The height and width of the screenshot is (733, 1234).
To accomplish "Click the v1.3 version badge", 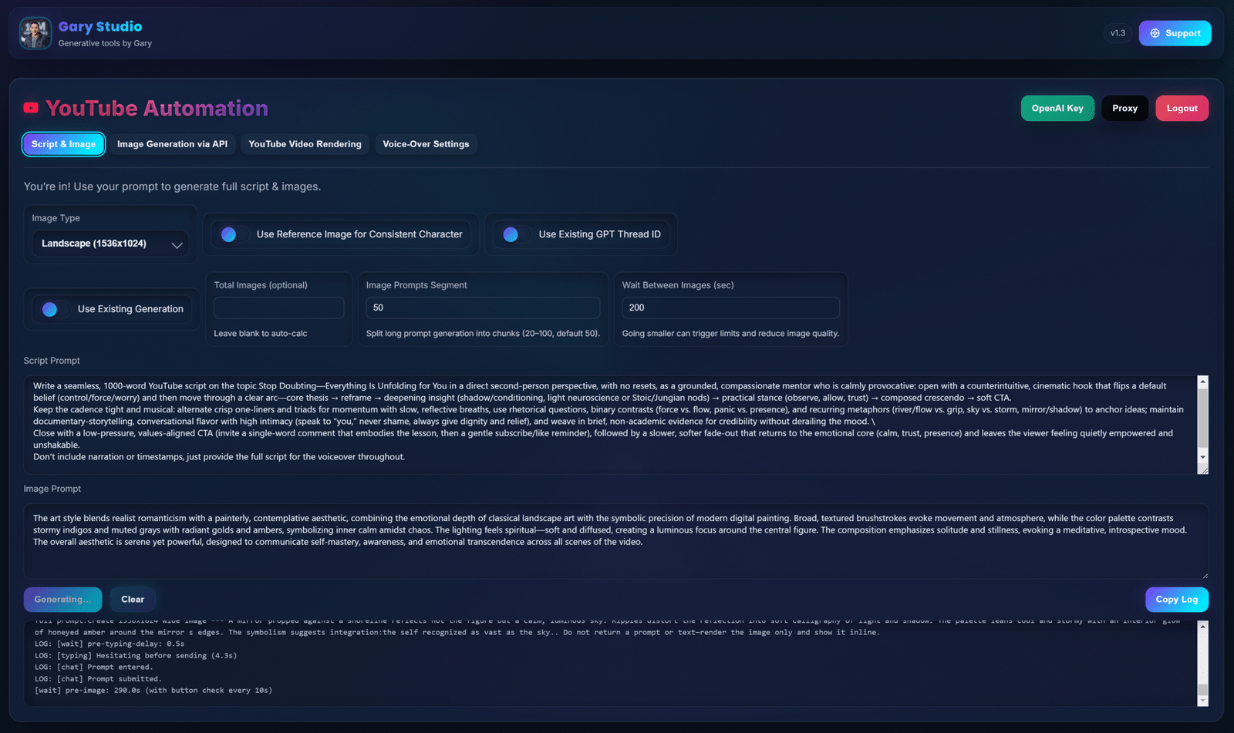I will point(1117,33).
